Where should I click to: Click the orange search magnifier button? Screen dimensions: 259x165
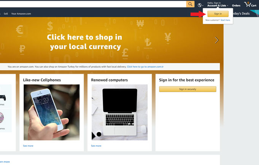point(190,4)
